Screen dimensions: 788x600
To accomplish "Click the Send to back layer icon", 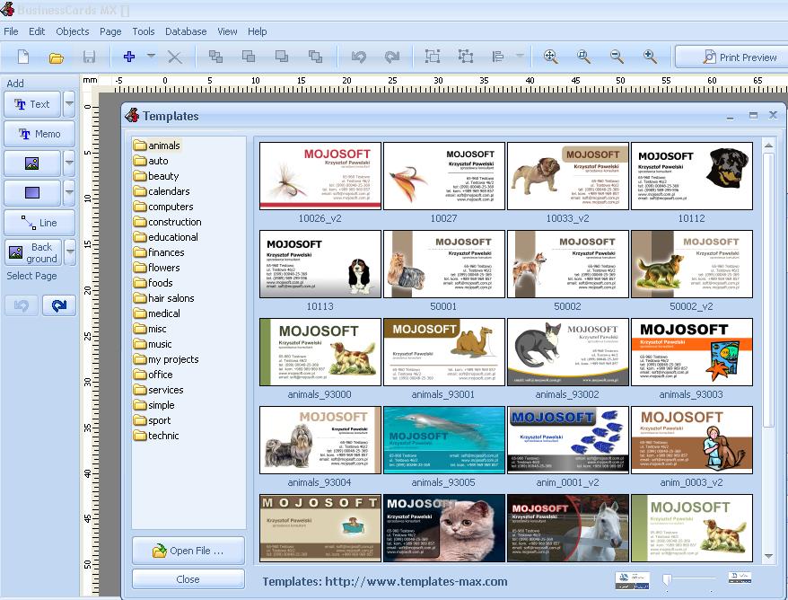I will 315,57.
